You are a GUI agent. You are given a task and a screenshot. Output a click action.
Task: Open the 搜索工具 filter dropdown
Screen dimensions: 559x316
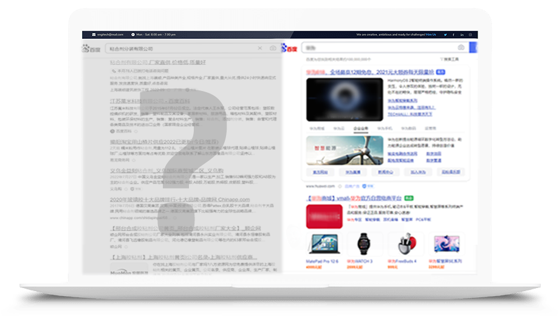coord(450,59)
